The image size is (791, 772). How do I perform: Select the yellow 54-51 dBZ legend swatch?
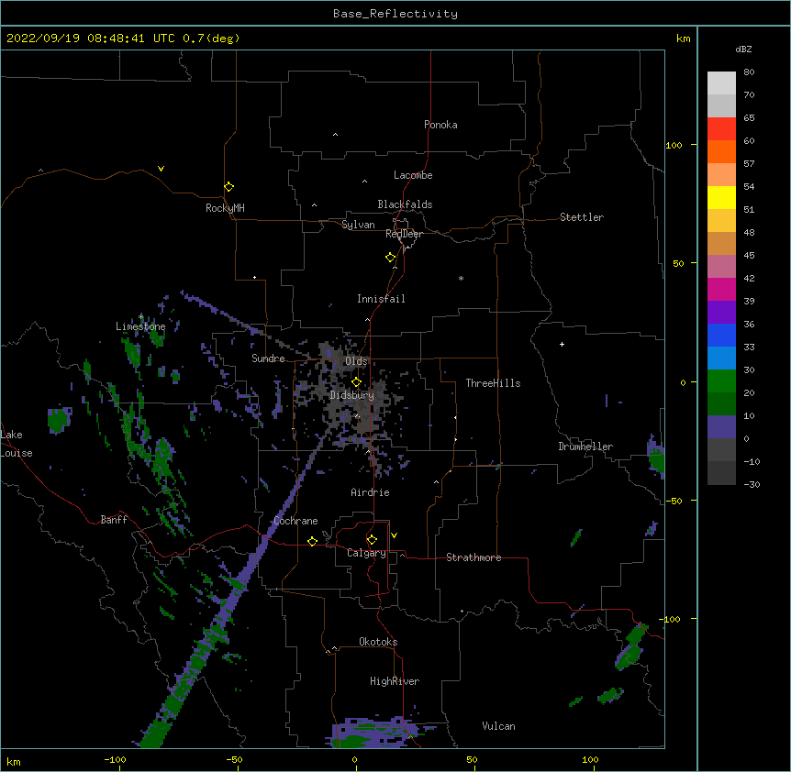coord(721,197)
